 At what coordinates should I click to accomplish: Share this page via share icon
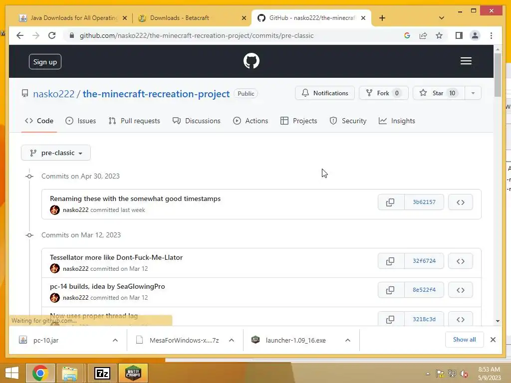(x=423, y=35)
